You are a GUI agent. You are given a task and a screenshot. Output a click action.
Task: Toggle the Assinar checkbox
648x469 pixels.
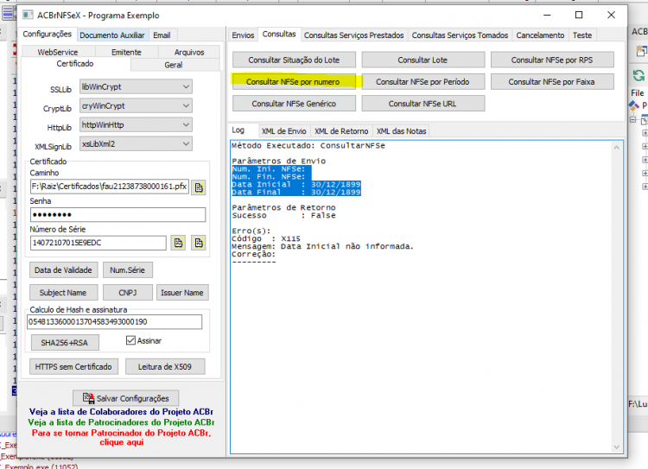point(130,340)
